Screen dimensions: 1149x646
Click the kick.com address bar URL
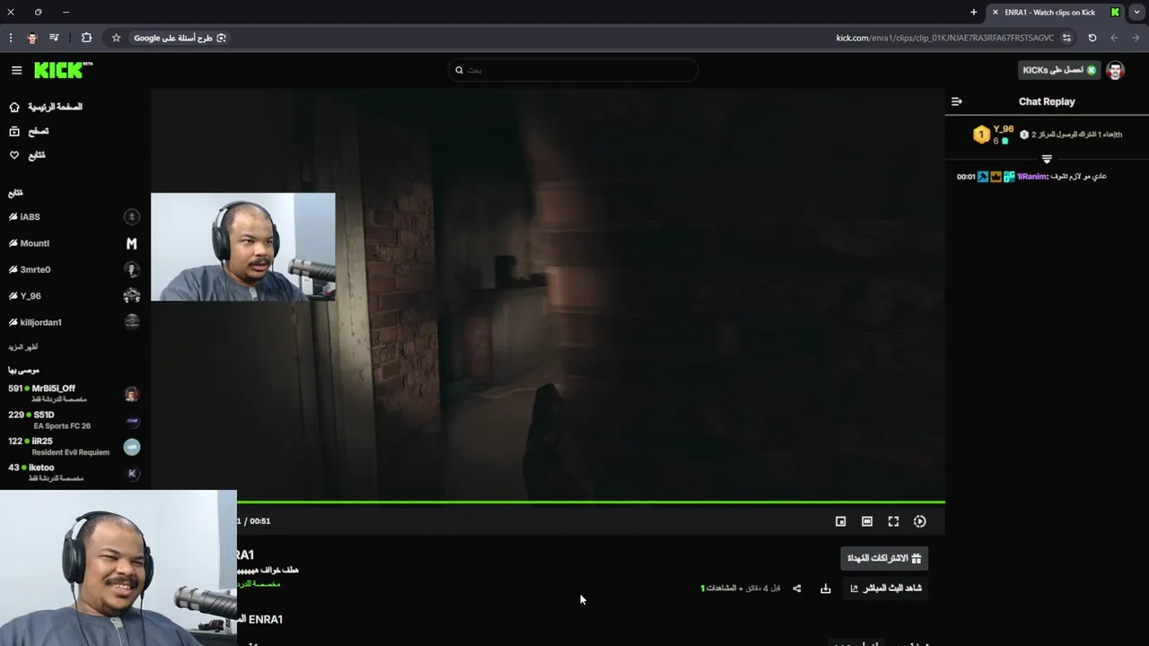(944, 38)
